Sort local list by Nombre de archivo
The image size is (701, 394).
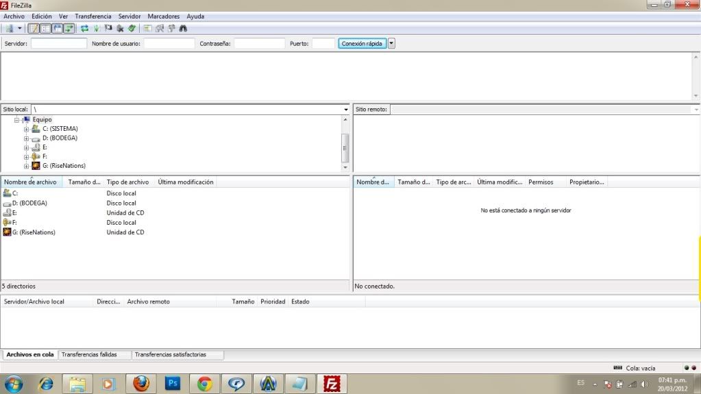pyautogui.click(x=32, y=182)
